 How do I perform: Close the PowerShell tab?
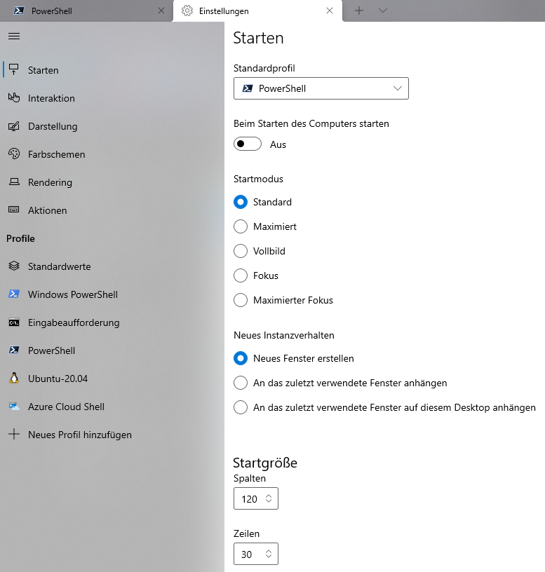tap(161, 11)
